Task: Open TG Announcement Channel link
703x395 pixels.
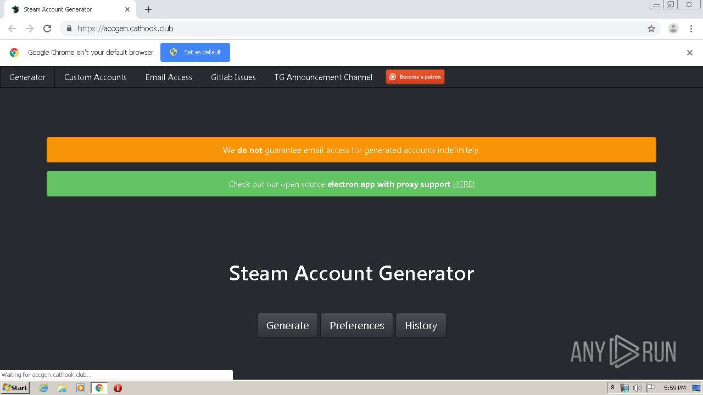Action: pos(323,77)
